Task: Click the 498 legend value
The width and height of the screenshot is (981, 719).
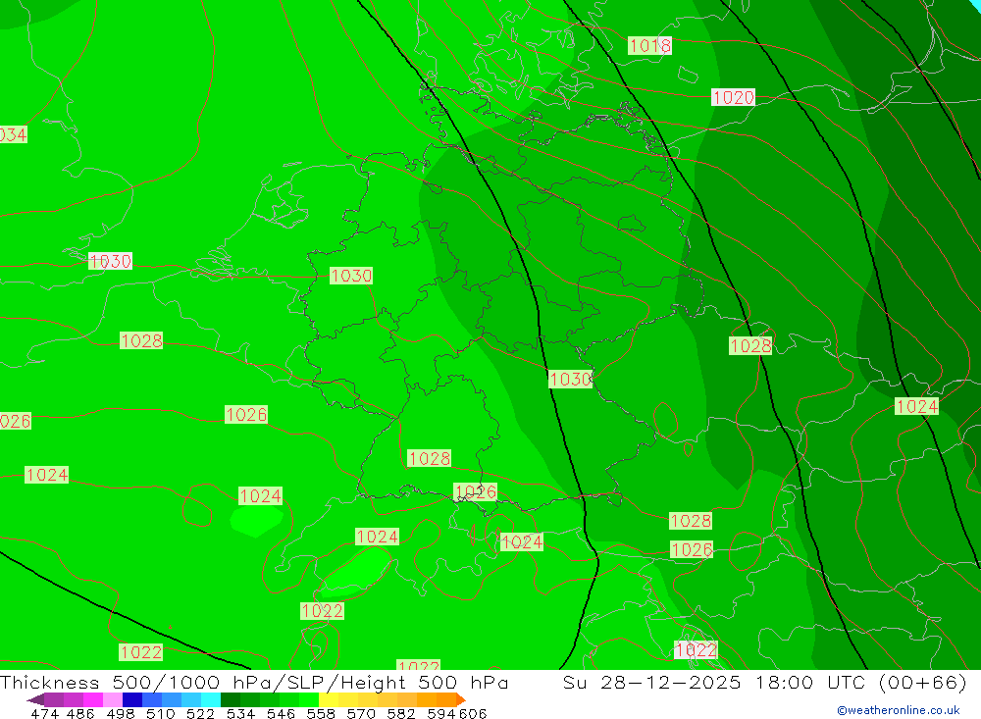Action: point(120,713)
